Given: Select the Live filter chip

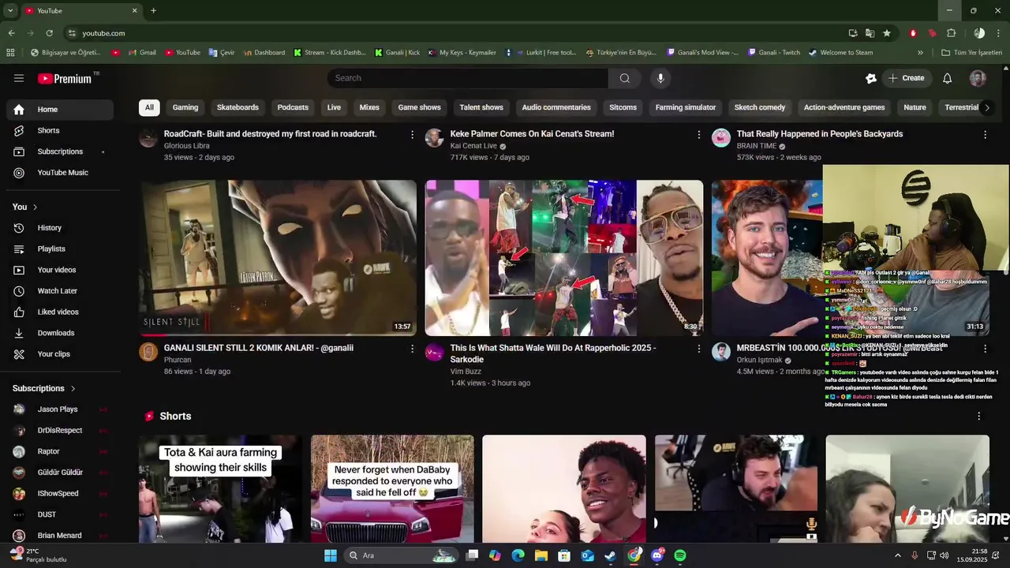Looking at the screenshot, I should [x=334, y=107].
